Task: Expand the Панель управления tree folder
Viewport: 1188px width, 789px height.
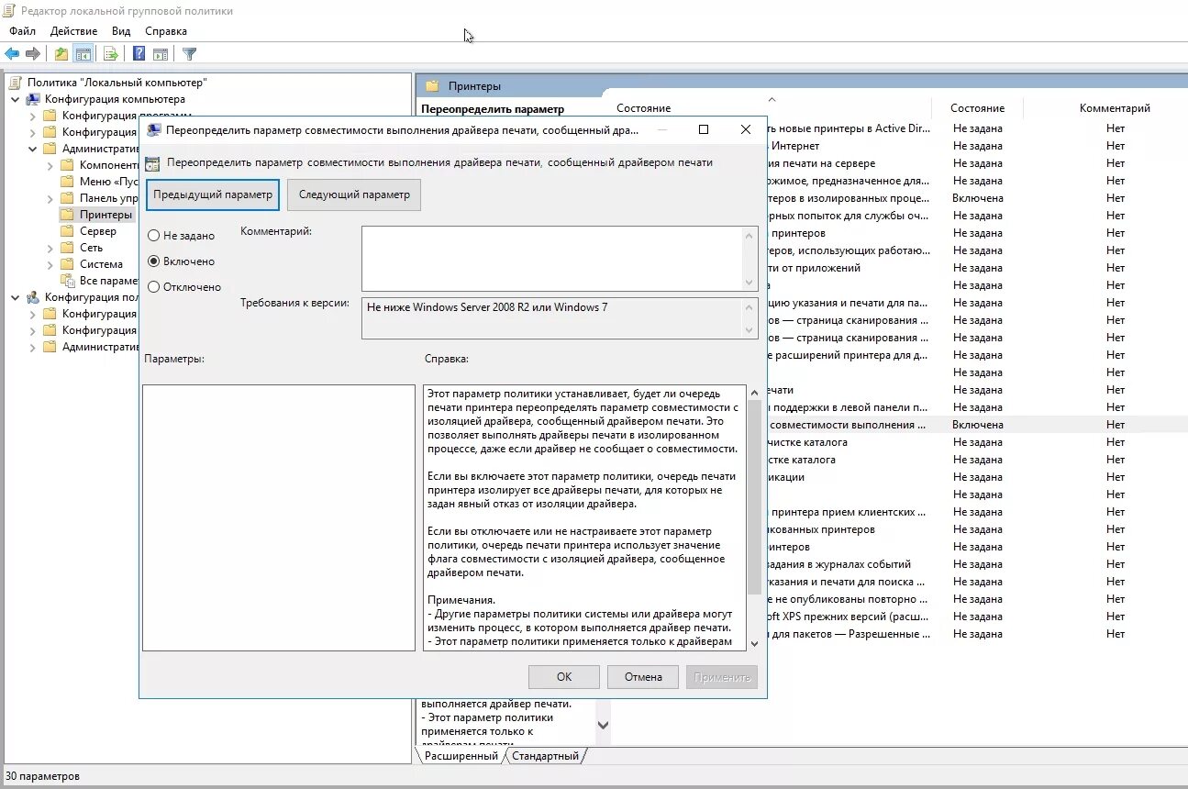Action: (50, 198)
